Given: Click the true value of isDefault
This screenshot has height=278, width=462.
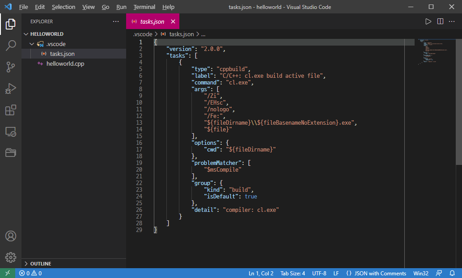Looking at the screenshot, I should coord(251,196).
